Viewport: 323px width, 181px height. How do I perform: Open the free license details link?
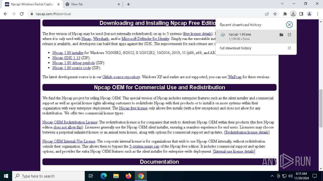point(198,34)
